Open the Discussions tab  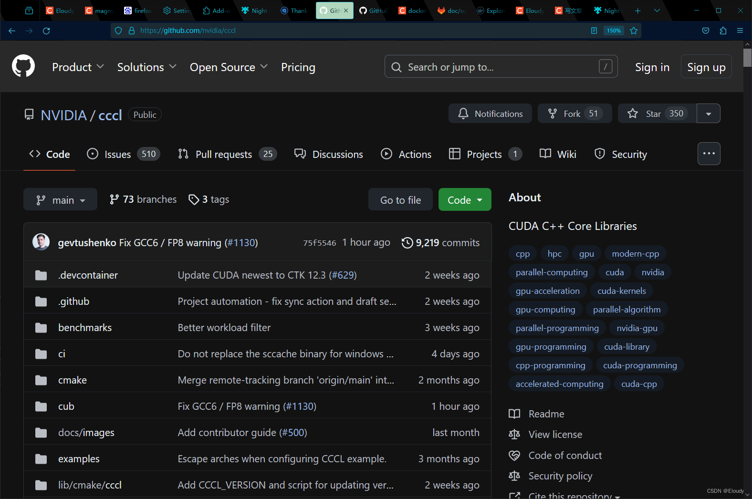pos(328,154)
